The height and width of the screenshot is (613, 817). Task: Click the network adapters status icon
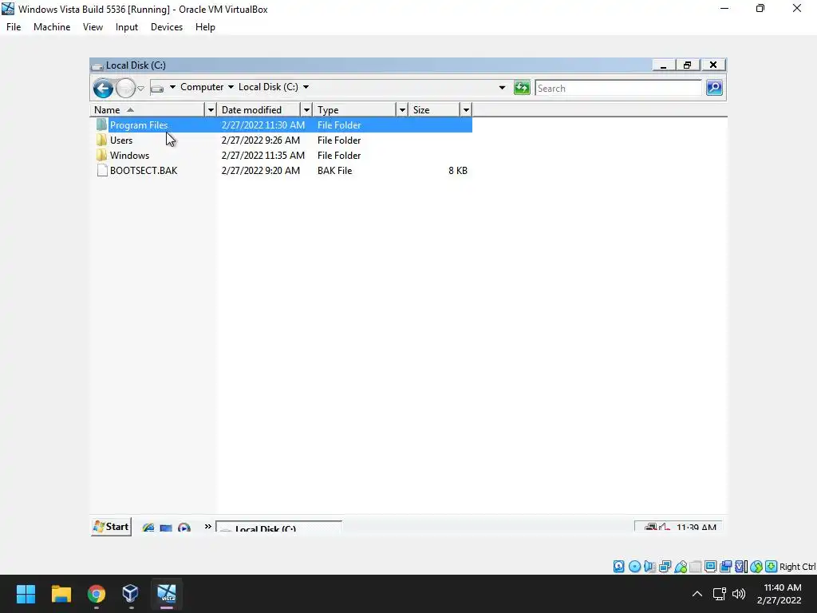[665, 567]
